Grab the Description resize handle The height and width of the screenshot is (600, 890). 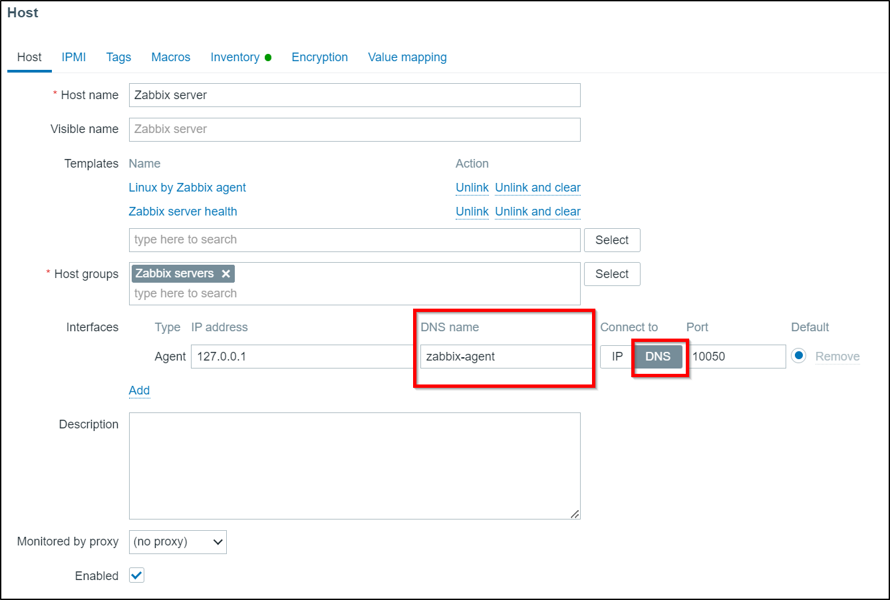[x=575, y=514]
